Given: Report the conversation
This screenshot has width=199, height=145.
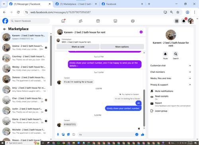Looking at the screenshot, I should [170, 104].
